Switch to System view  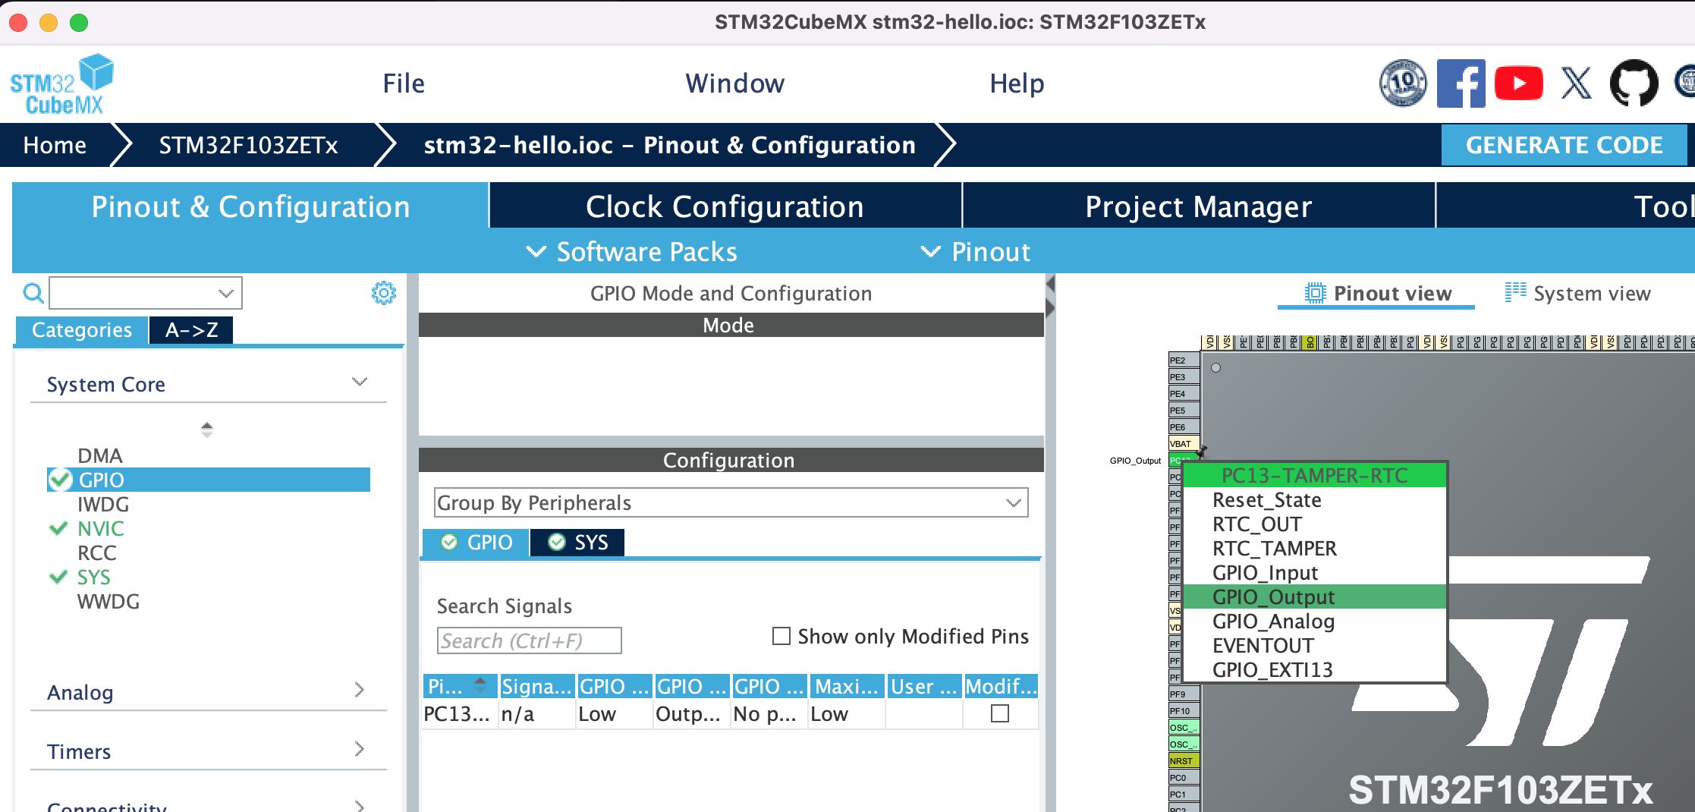(x=1578, y=294)
